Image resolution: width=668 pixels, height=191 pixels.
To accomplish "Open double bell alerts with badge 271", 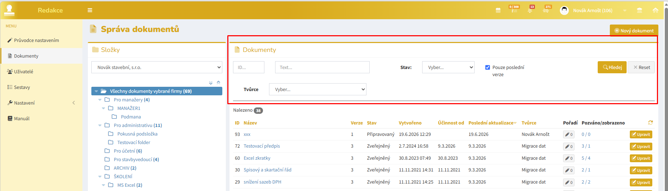I will coord(546,10).
